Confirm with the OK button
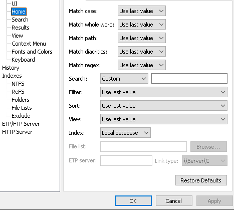 [133, 201]
